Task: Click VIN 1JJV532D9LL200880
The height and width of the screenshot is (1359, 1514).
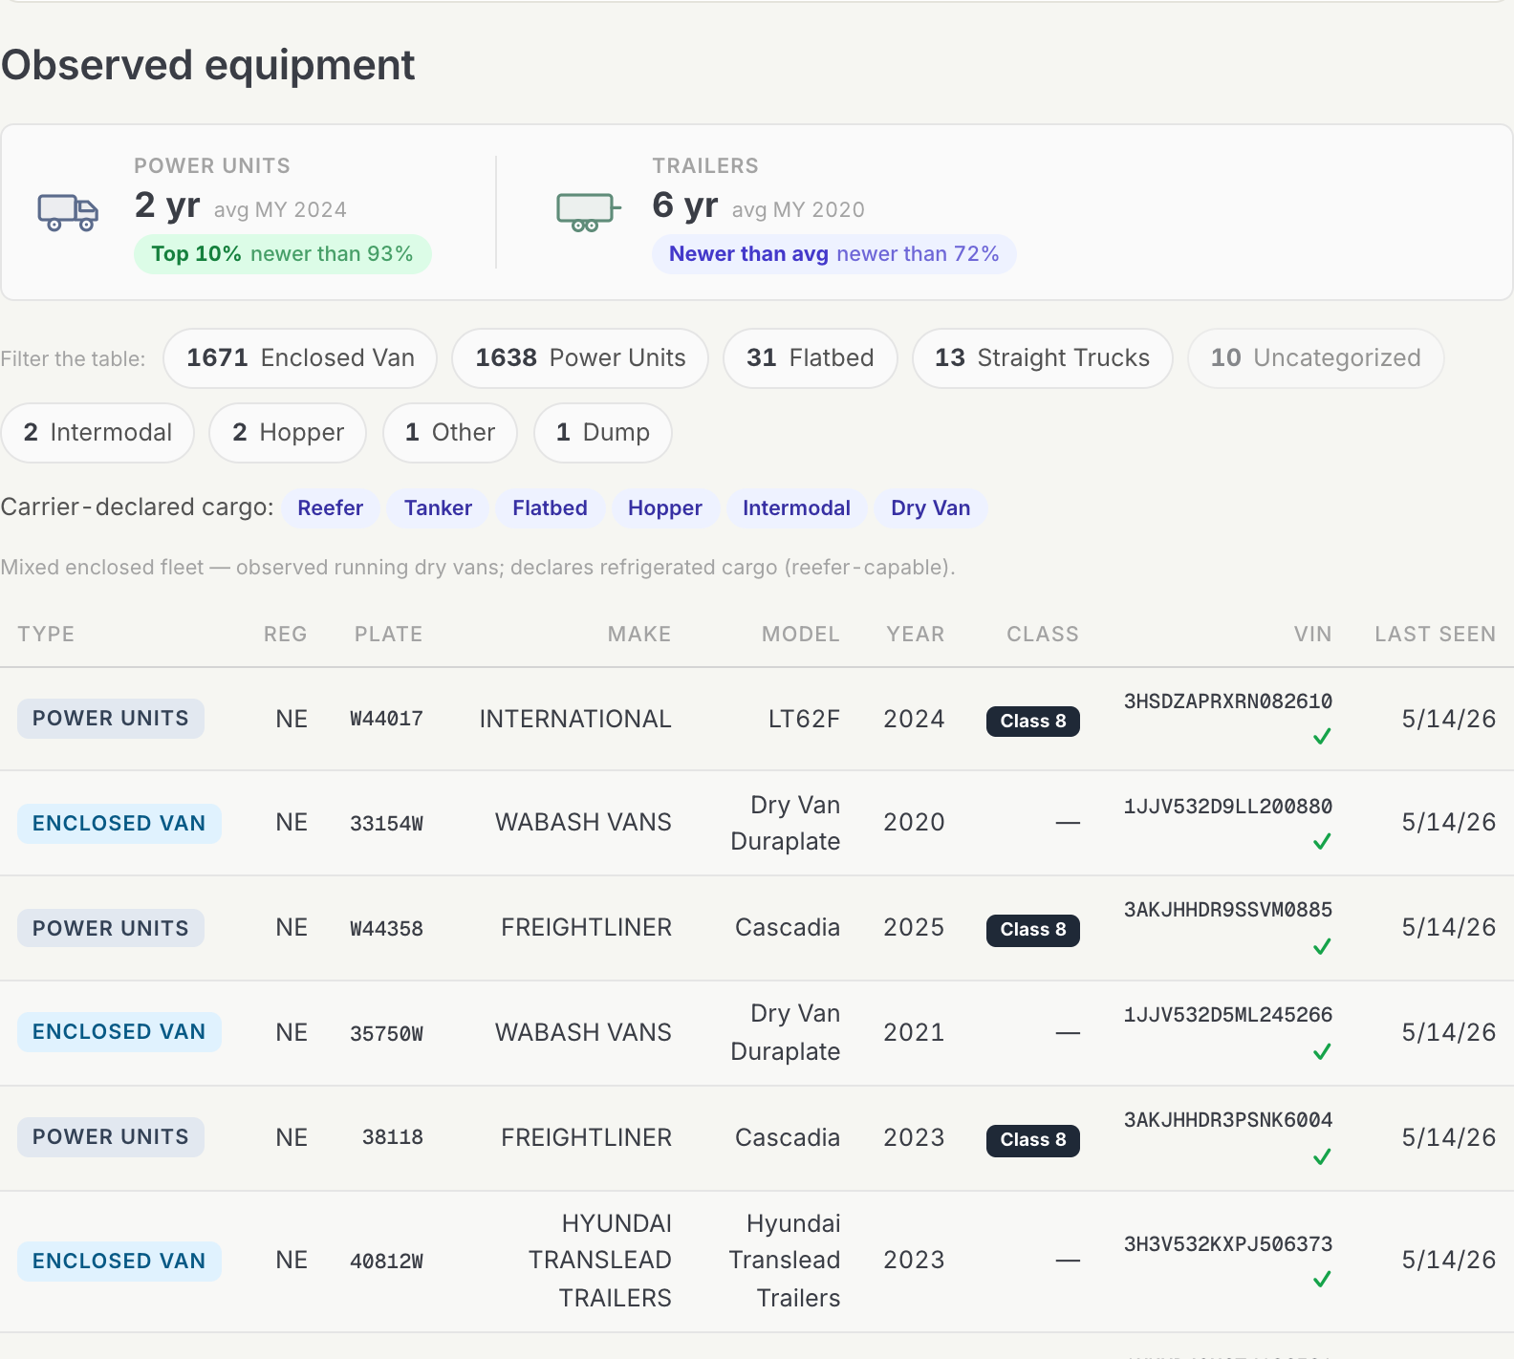Action: (x=1228, y=807)
